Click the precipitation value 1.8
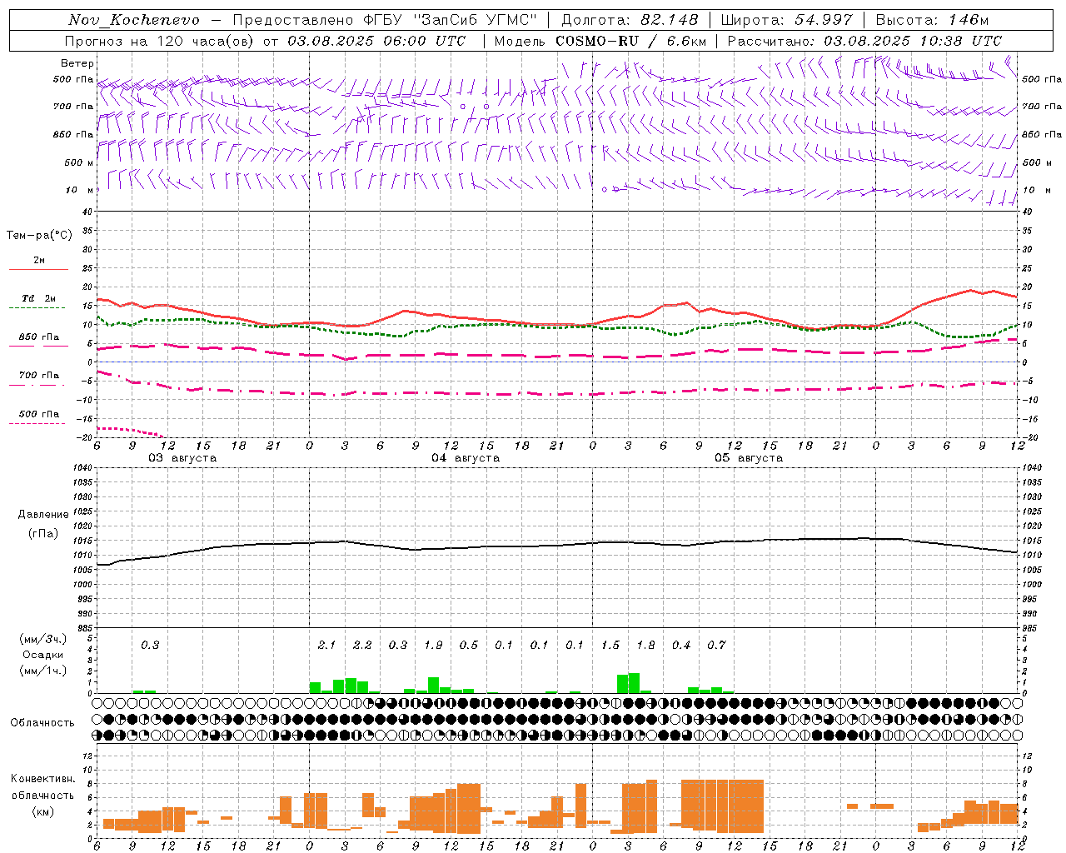1066x853 pixels. click(645, 645)
